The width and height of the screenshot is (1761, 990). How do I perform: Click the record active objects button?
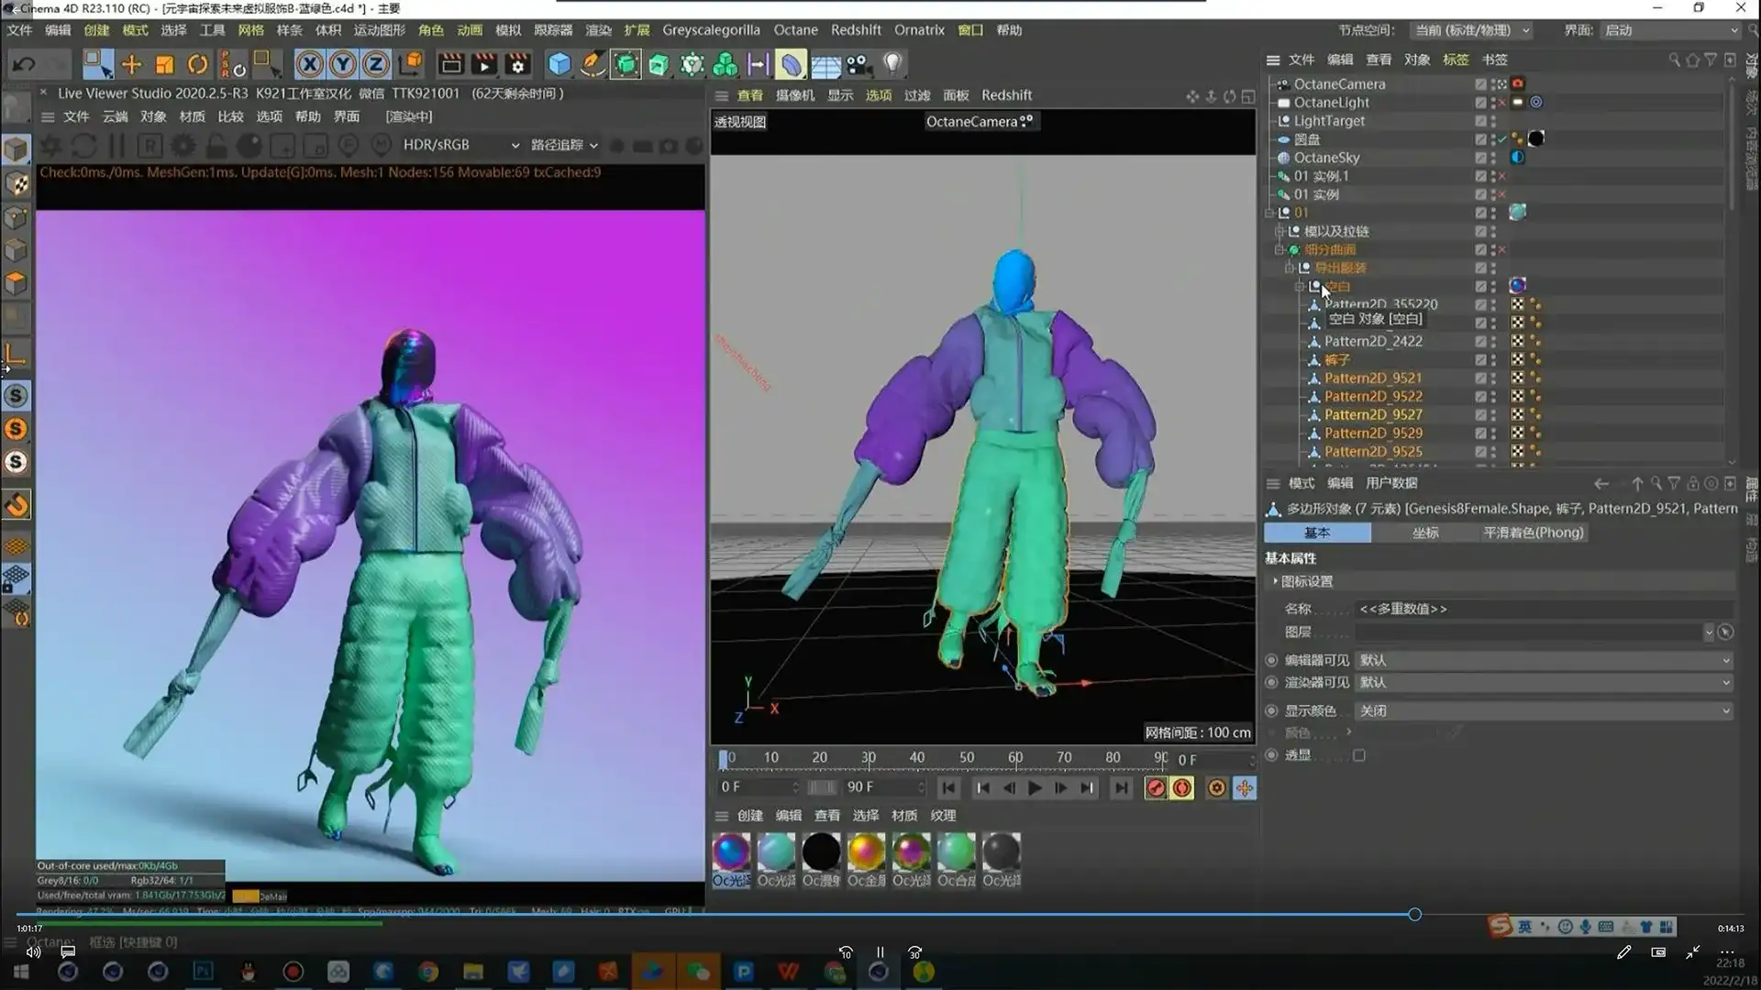coord(1156,787)
